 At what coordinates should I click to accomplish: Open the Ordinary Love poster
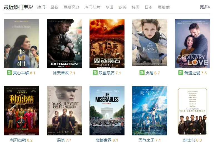point(193,44)
